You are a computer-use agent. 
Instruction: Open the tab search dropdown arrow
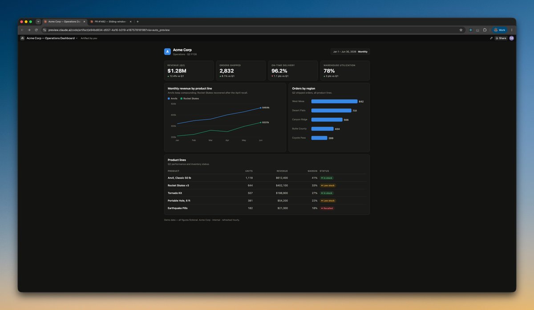point(38,21)
